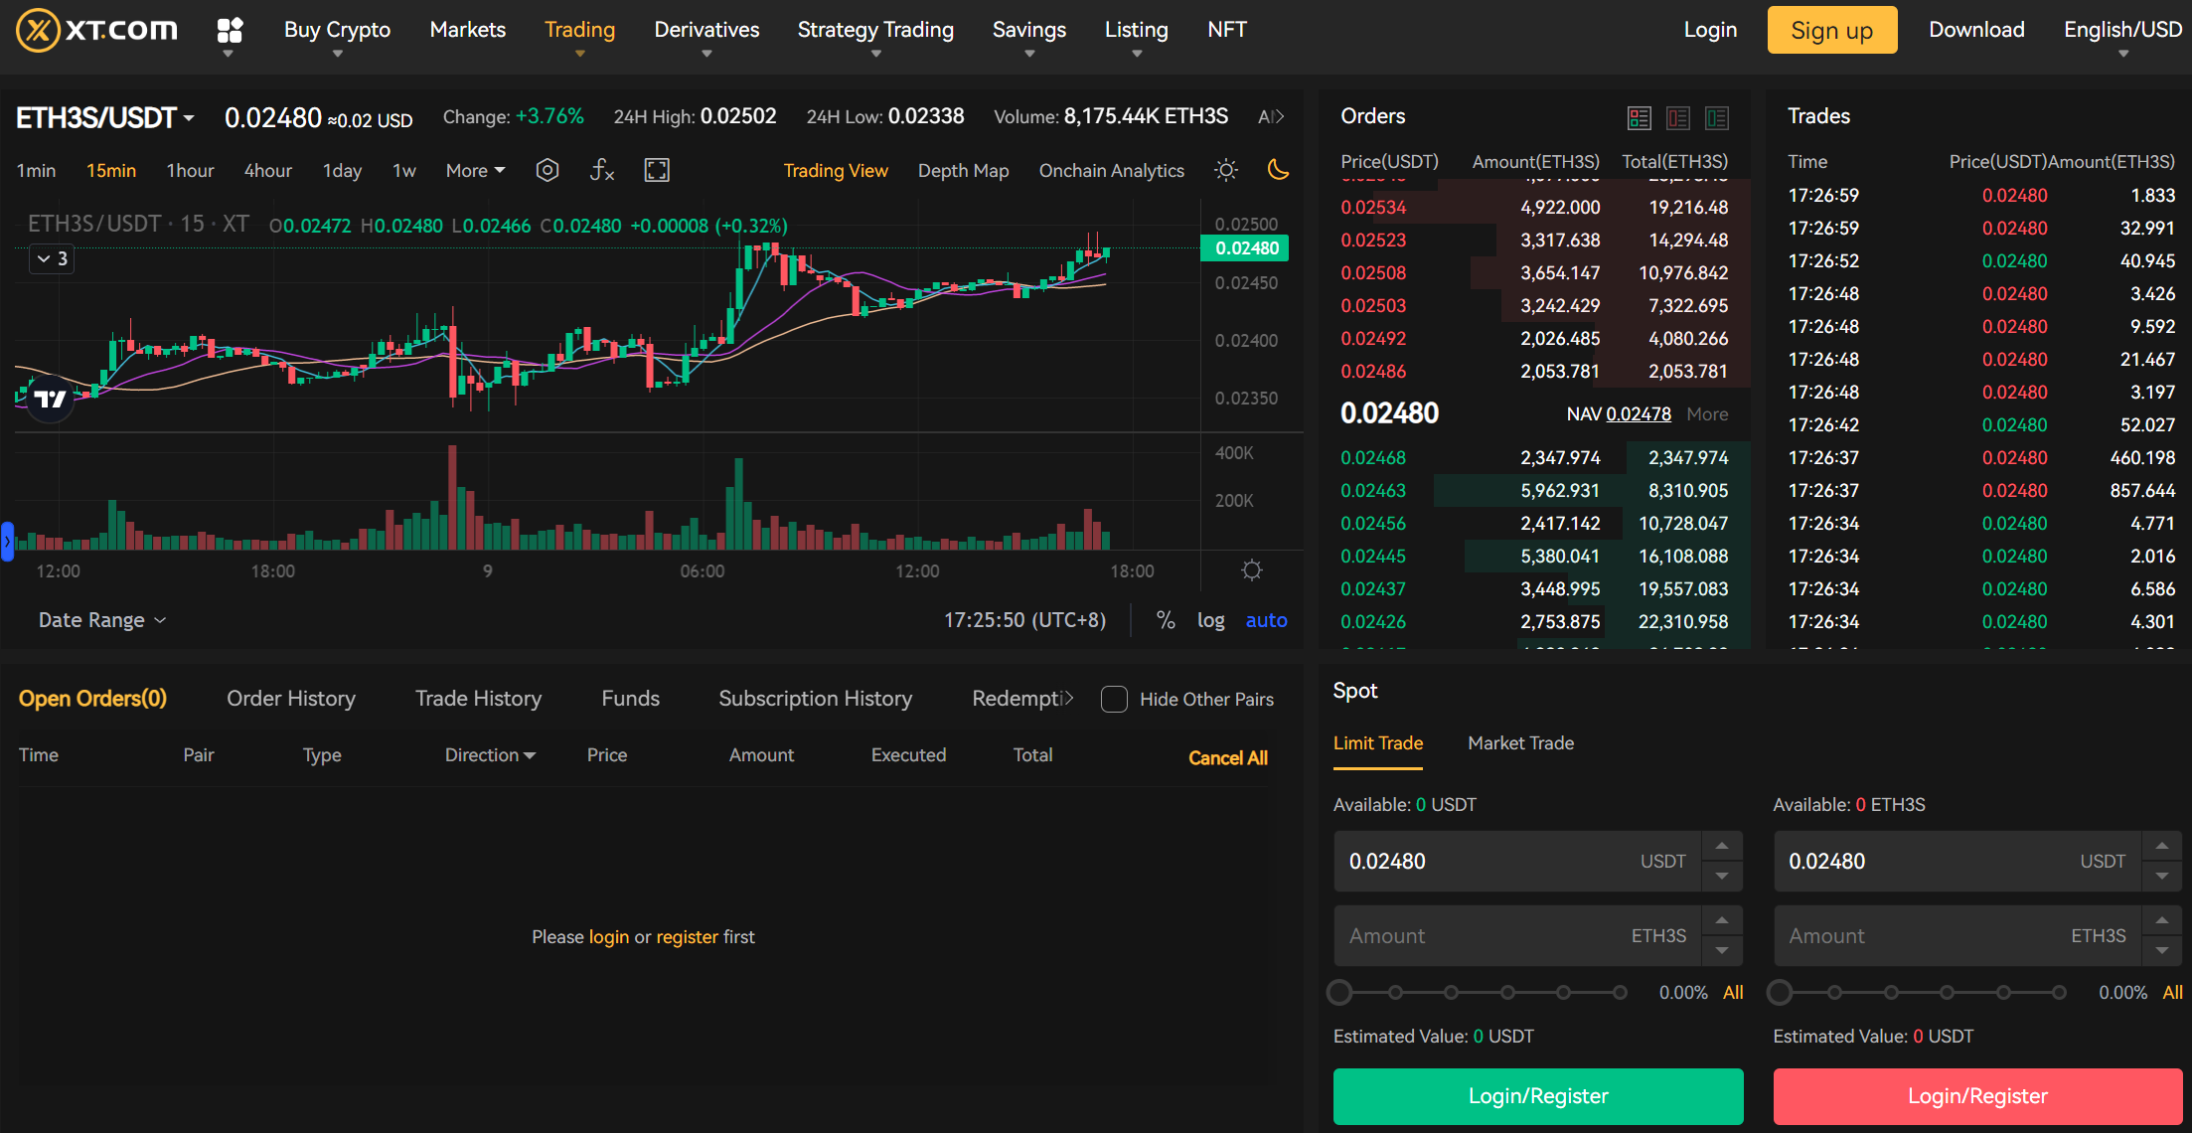Open the Date Range selector
The height and width of the screenshot is (1133, 2192).
pyautogui.click(x=100, y=619)
